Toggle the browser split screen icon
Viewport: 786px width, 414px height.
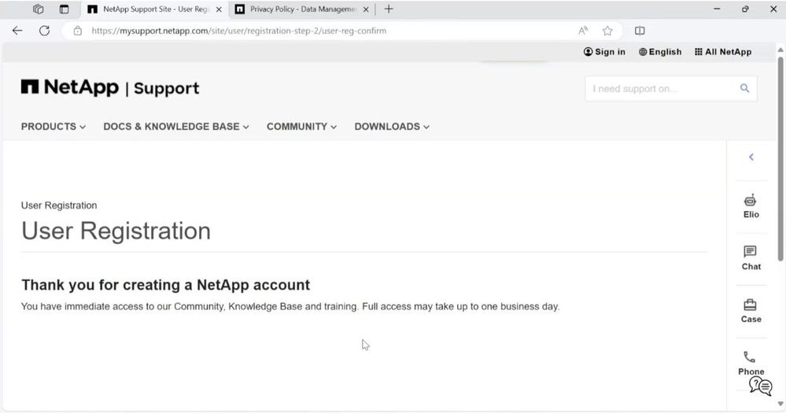640,31
